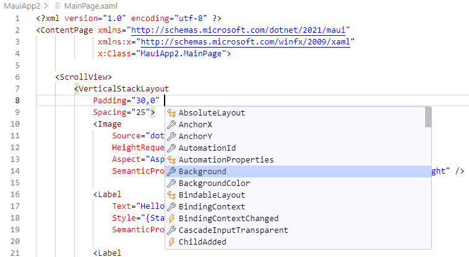The height and width of the screenshot is (257, 469).
Task: Click the BindableLayout attached-property icon
Action: pyautogui.click(x=171, y=195)
